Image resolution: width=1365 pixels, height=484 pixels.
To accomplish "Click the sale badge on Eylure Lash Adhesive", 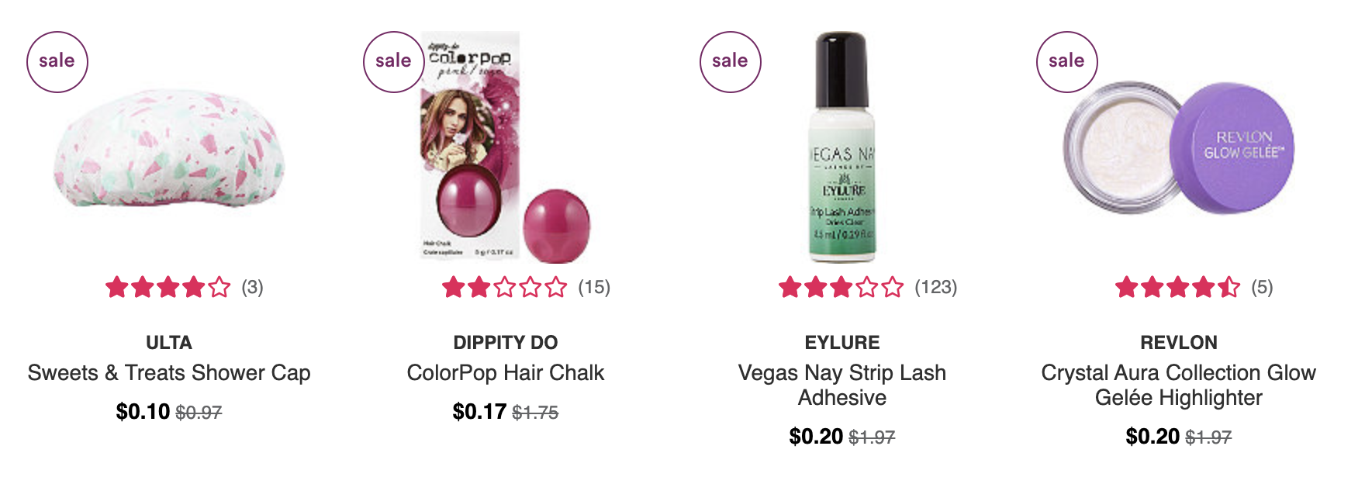I will coord(731,62).
